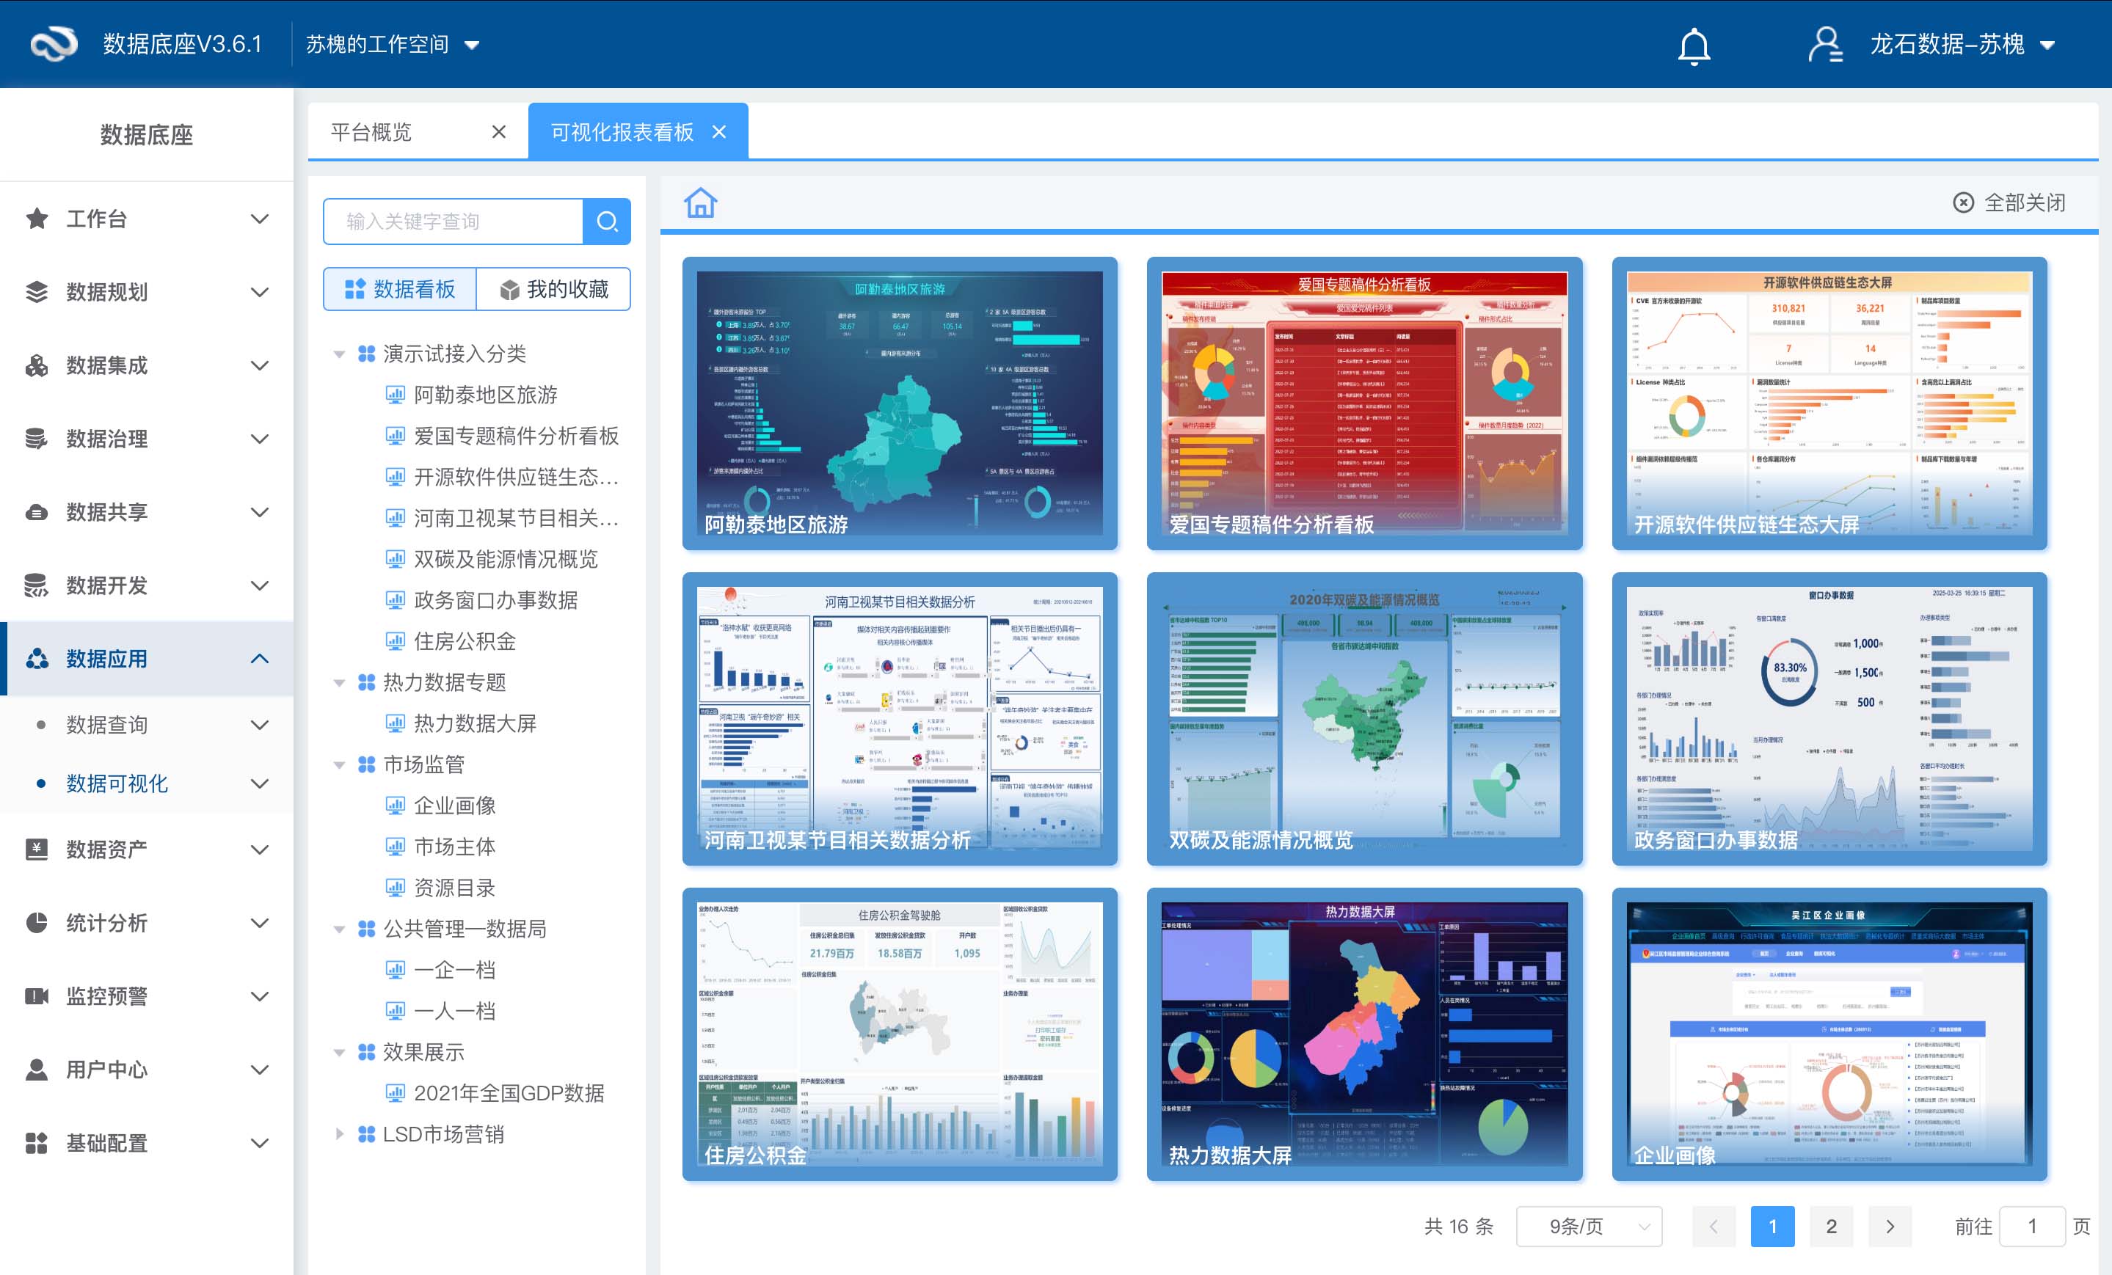
Task: Click the 数据底座 logo icon
Action: [x=53, y=44]
